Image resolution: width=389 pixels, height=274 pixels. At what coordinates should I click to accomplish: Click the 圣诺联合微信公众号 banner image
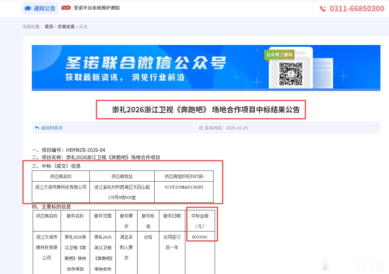pos(206,68)
